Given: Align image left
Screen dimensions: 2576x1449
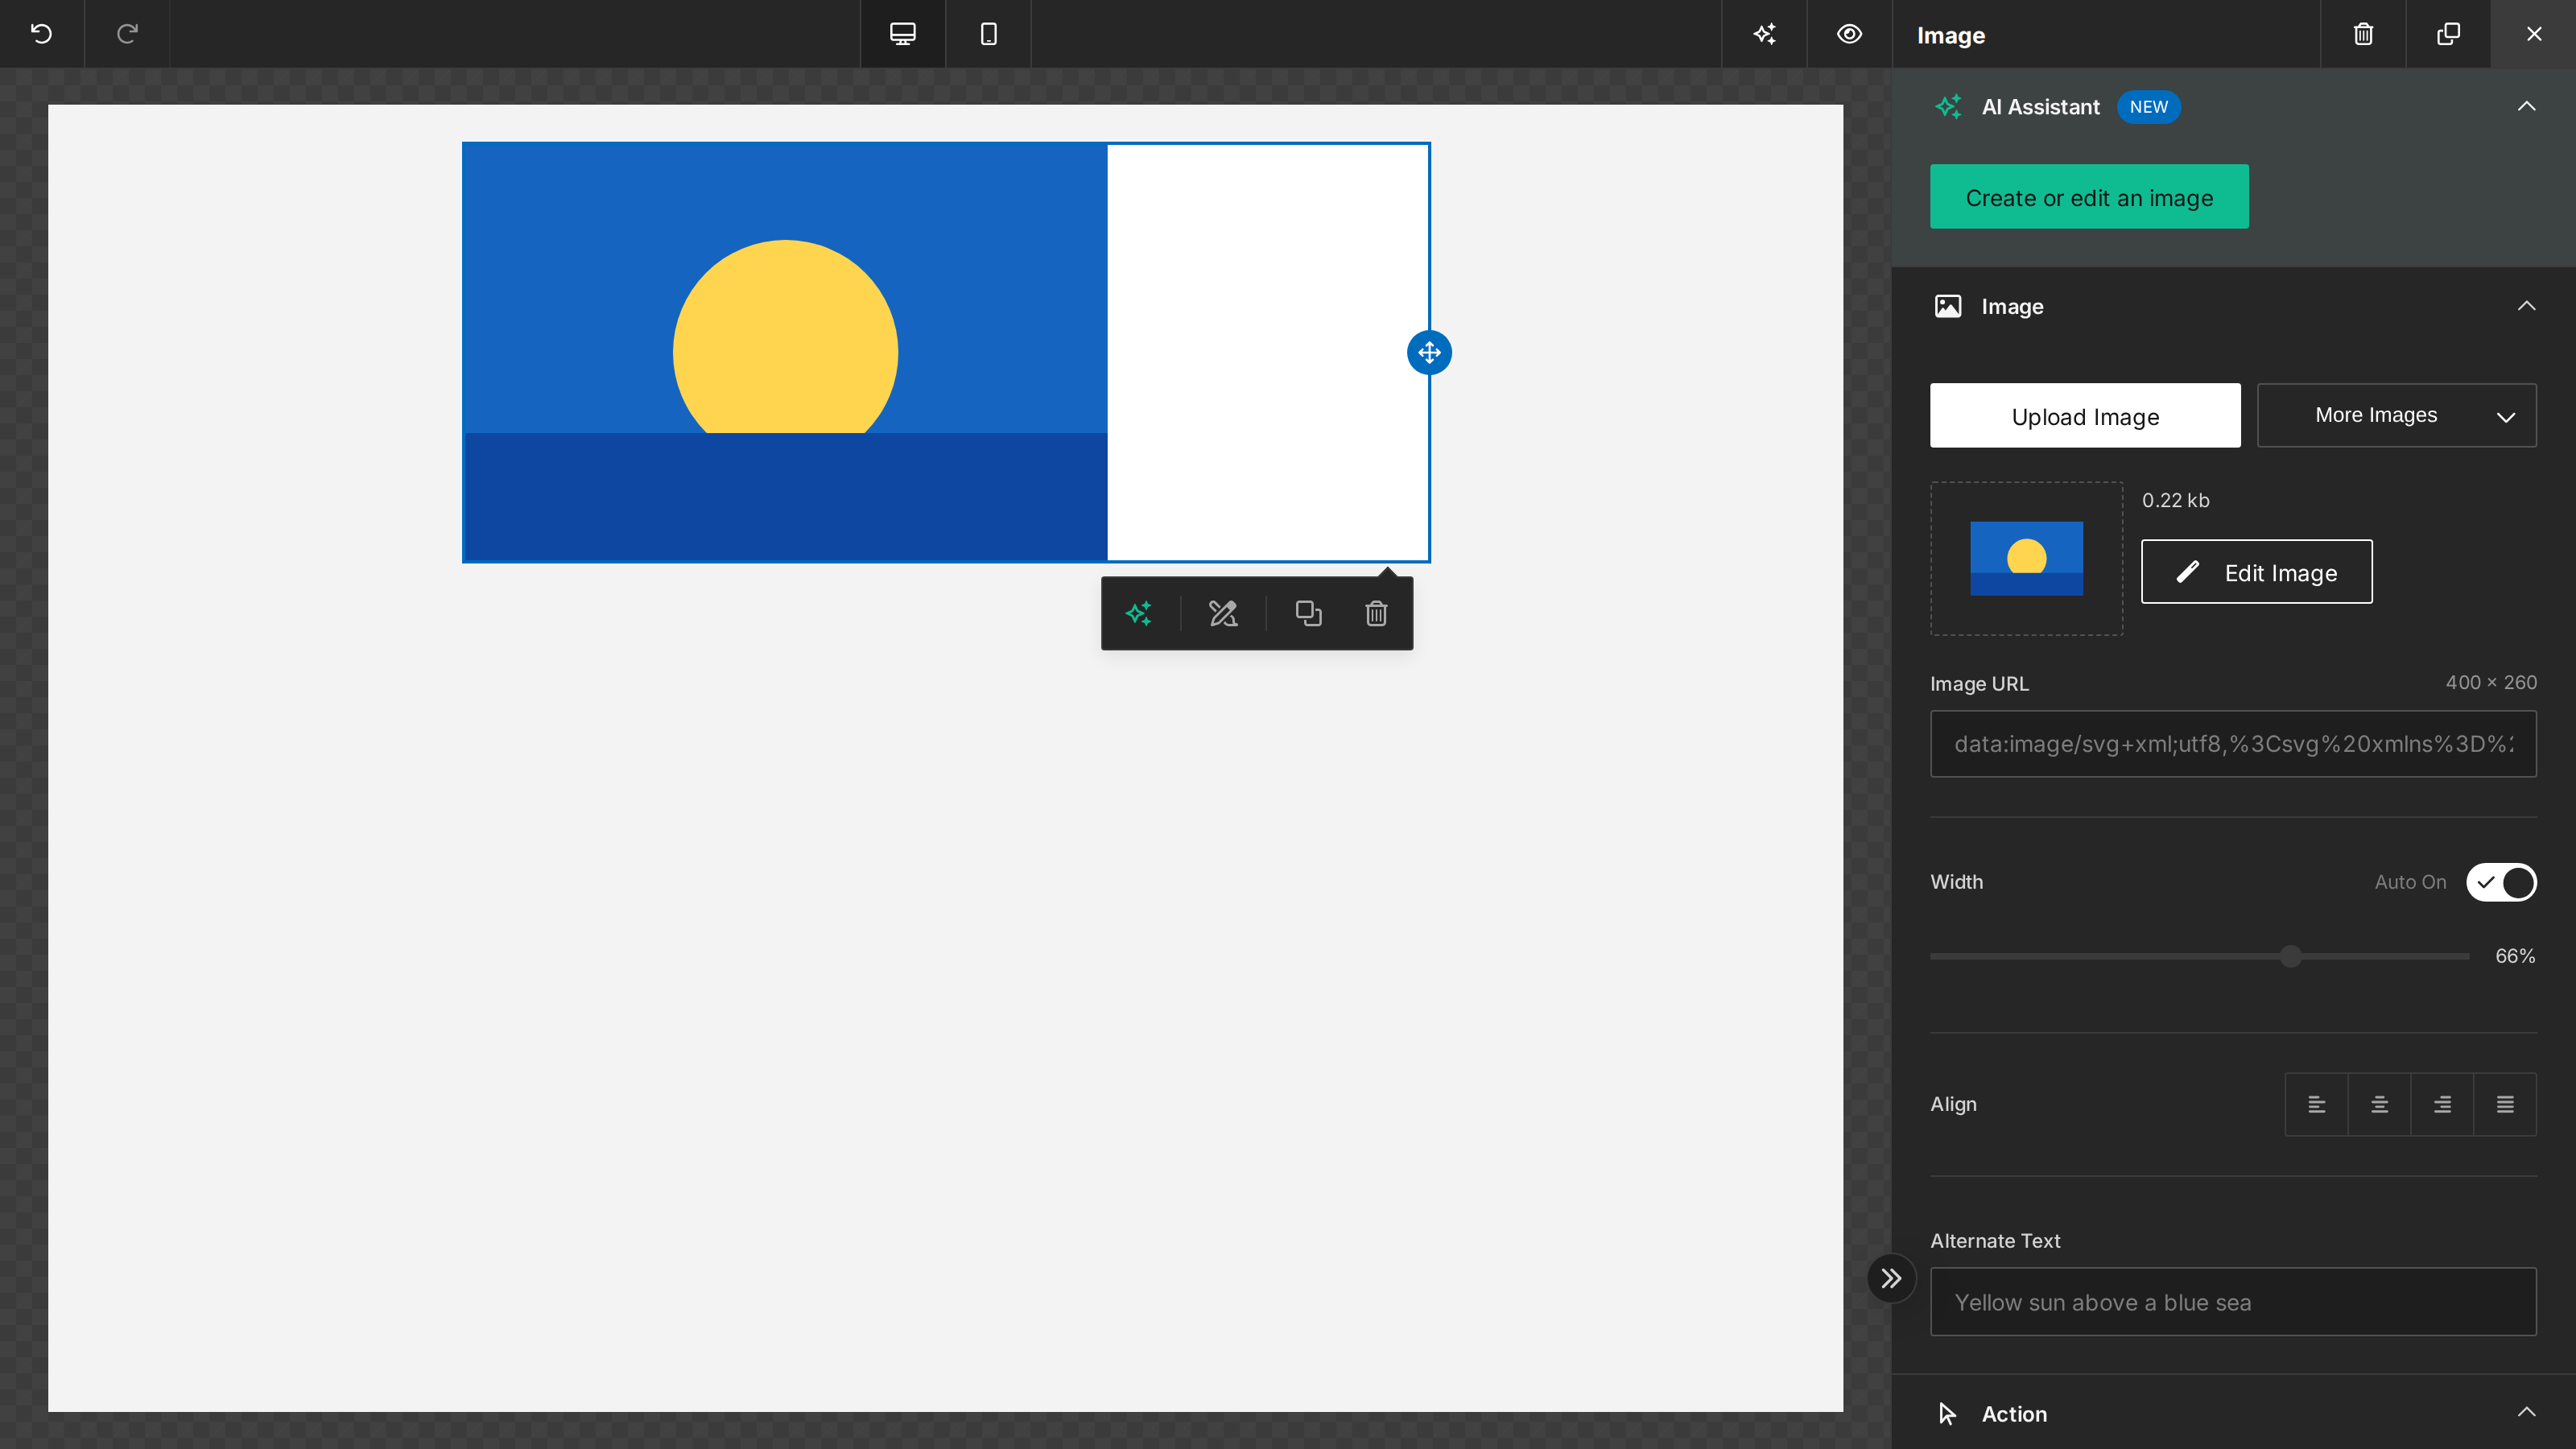Looking at the screenshot, I should [x=2316, y=1104].
